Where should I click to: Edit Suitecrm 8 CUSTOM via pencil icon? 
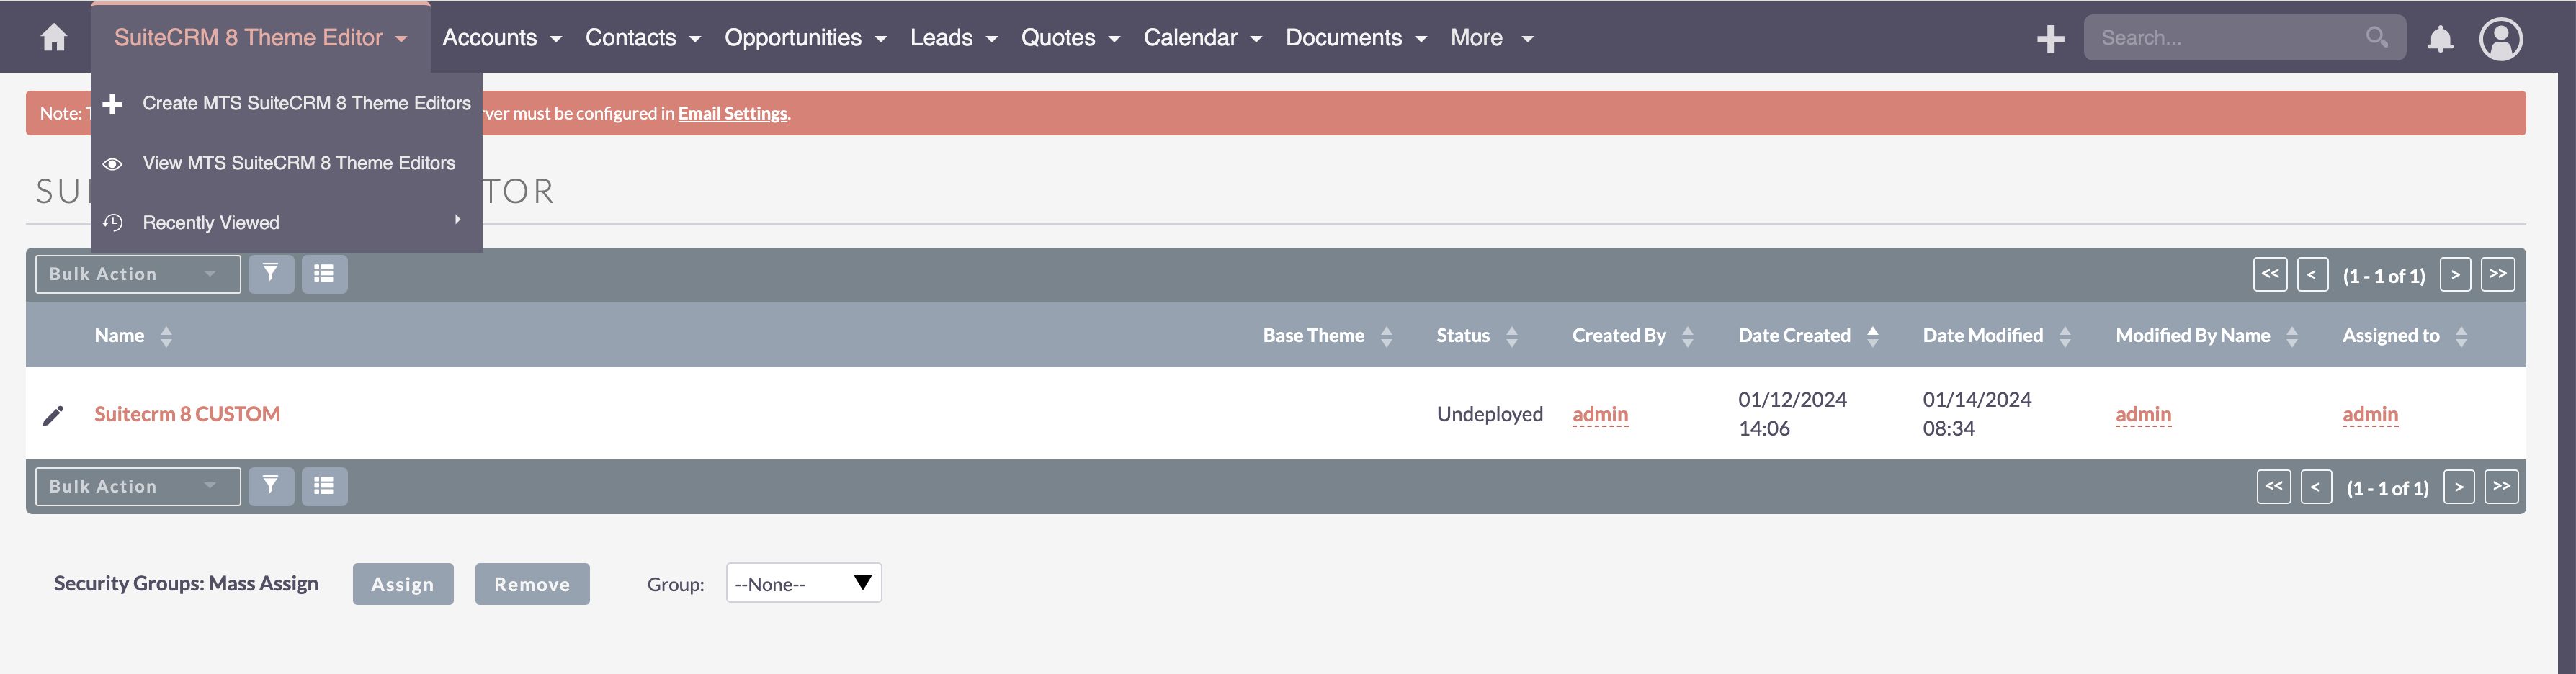(53, 415)
